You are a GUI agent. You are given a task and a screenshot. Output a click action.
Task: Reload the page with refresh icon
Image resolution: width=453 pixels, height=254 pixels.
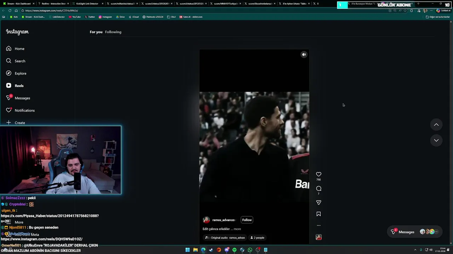(x=10, y=11)
